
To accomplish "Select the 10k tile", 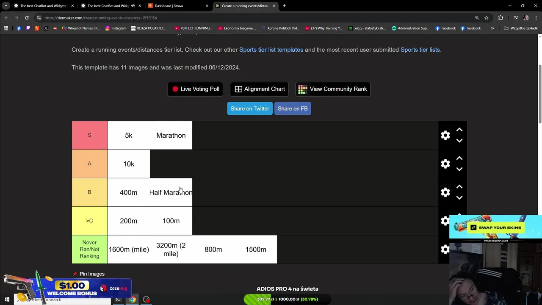I will [129, 164].
